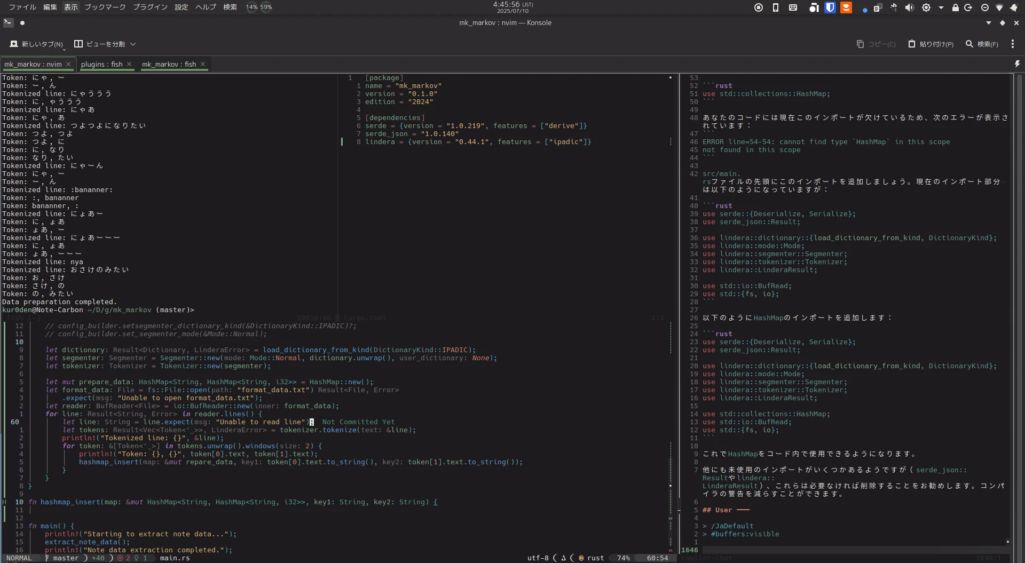Click the Konsole vertical scrollbar on right edge

[1019, 318]
